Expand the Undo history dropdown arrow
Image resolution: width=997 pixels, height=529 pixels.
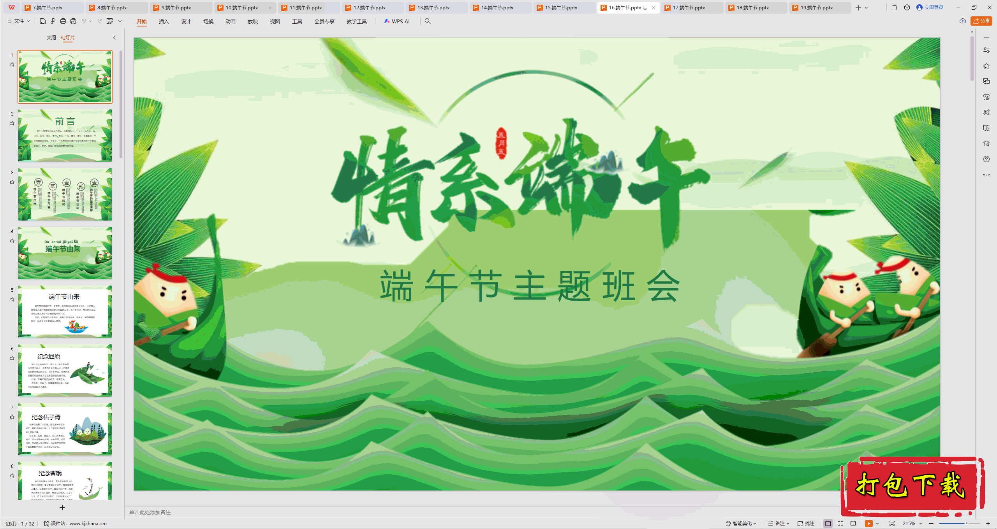pos(90,21)
